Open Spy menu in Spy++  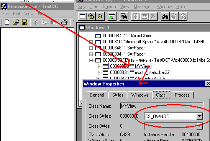click(82, 7)
